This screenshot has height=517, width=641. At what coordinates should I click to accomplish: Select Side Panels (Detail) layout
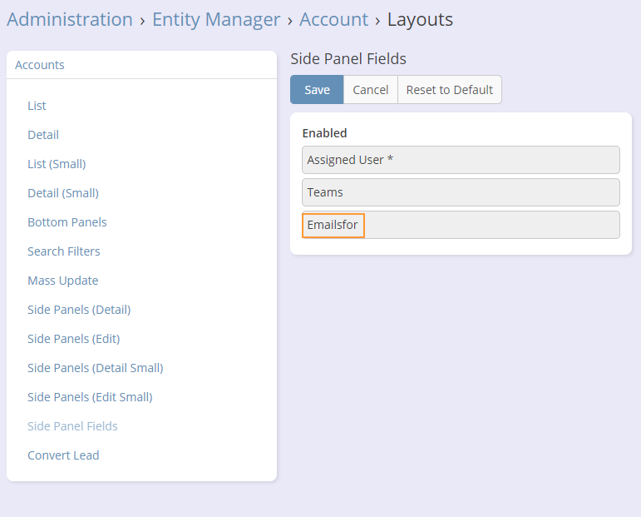coord(79,310)
